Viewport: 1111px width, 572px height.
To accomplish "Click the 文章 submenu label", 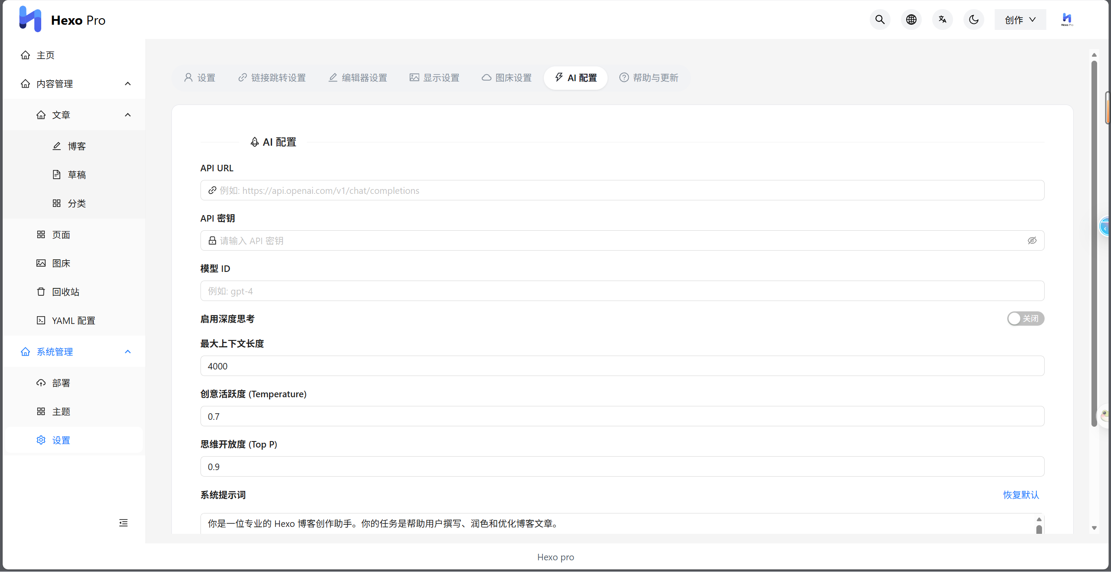I will pyautogui.click(x=61, y=115).
